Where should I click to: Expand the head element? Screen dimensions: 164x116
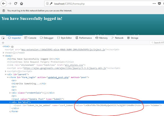point(3,53)
